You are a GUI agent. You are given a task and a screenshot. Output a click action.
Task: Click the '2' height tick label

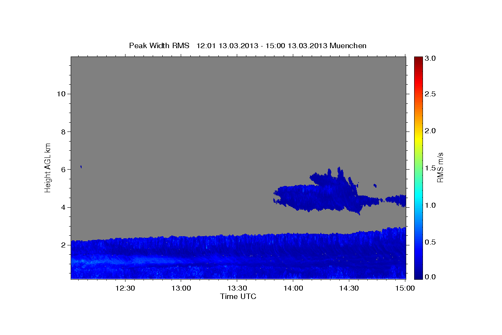coord(63,245)
